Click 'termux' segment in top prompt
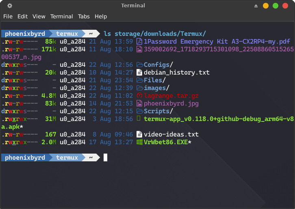This screenshot has height=209, width=295. (67, 34)
